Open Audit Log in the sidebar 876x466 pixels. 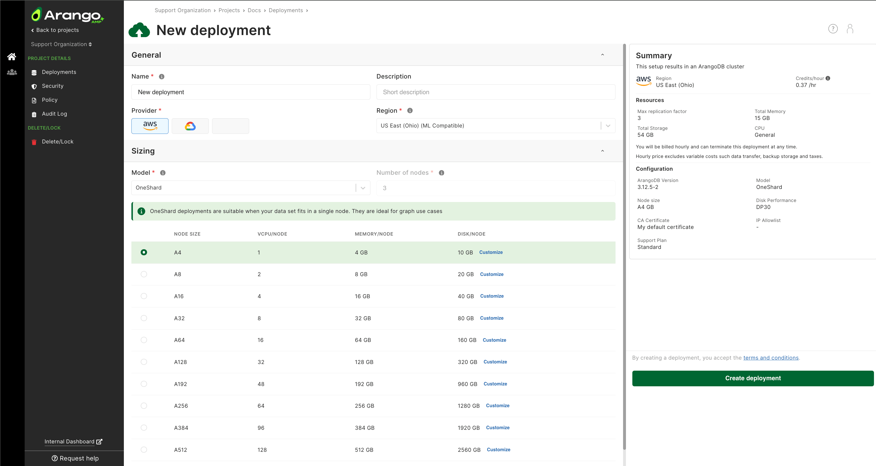point(55,114)
